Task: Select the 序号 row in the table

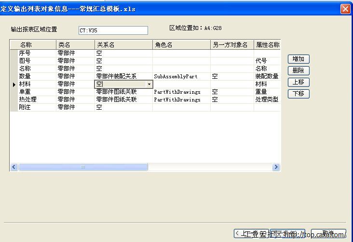Action: pyautogui.click(x=37, y=53)
